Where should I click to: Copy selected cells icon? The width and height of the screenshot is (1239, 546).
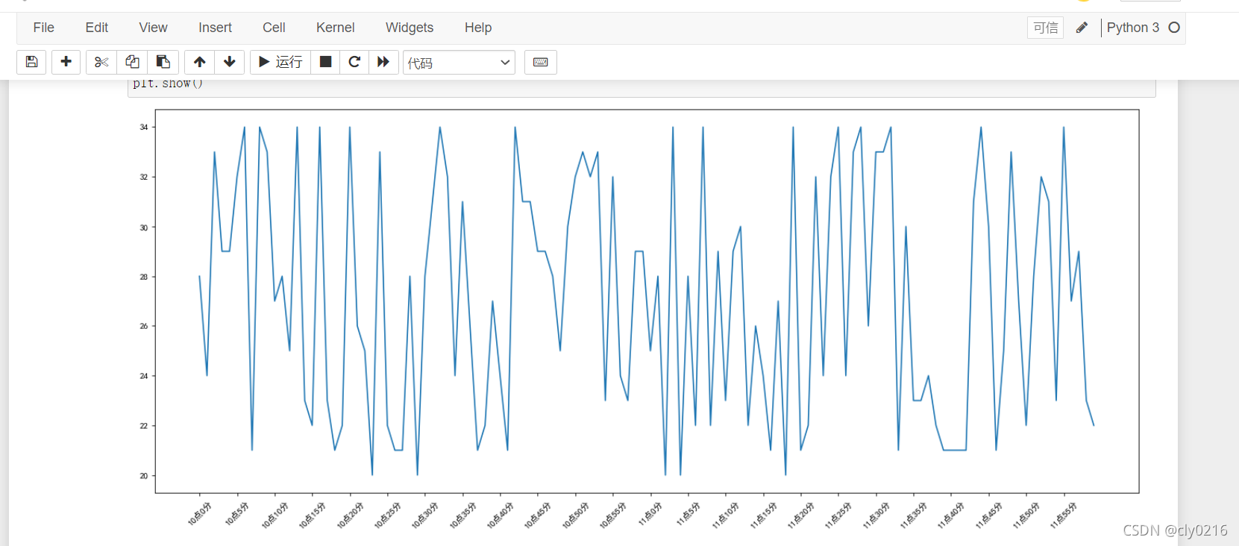(132, 62)
